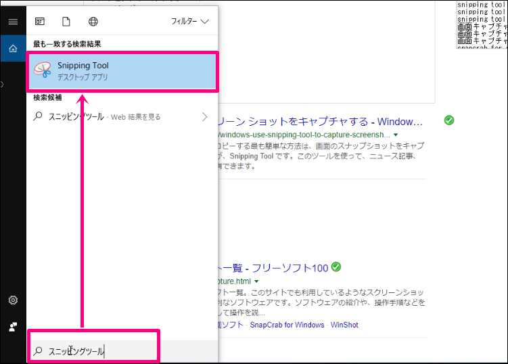Click the search magnifier icon in the suggestion row

click(x=38, y=116)
